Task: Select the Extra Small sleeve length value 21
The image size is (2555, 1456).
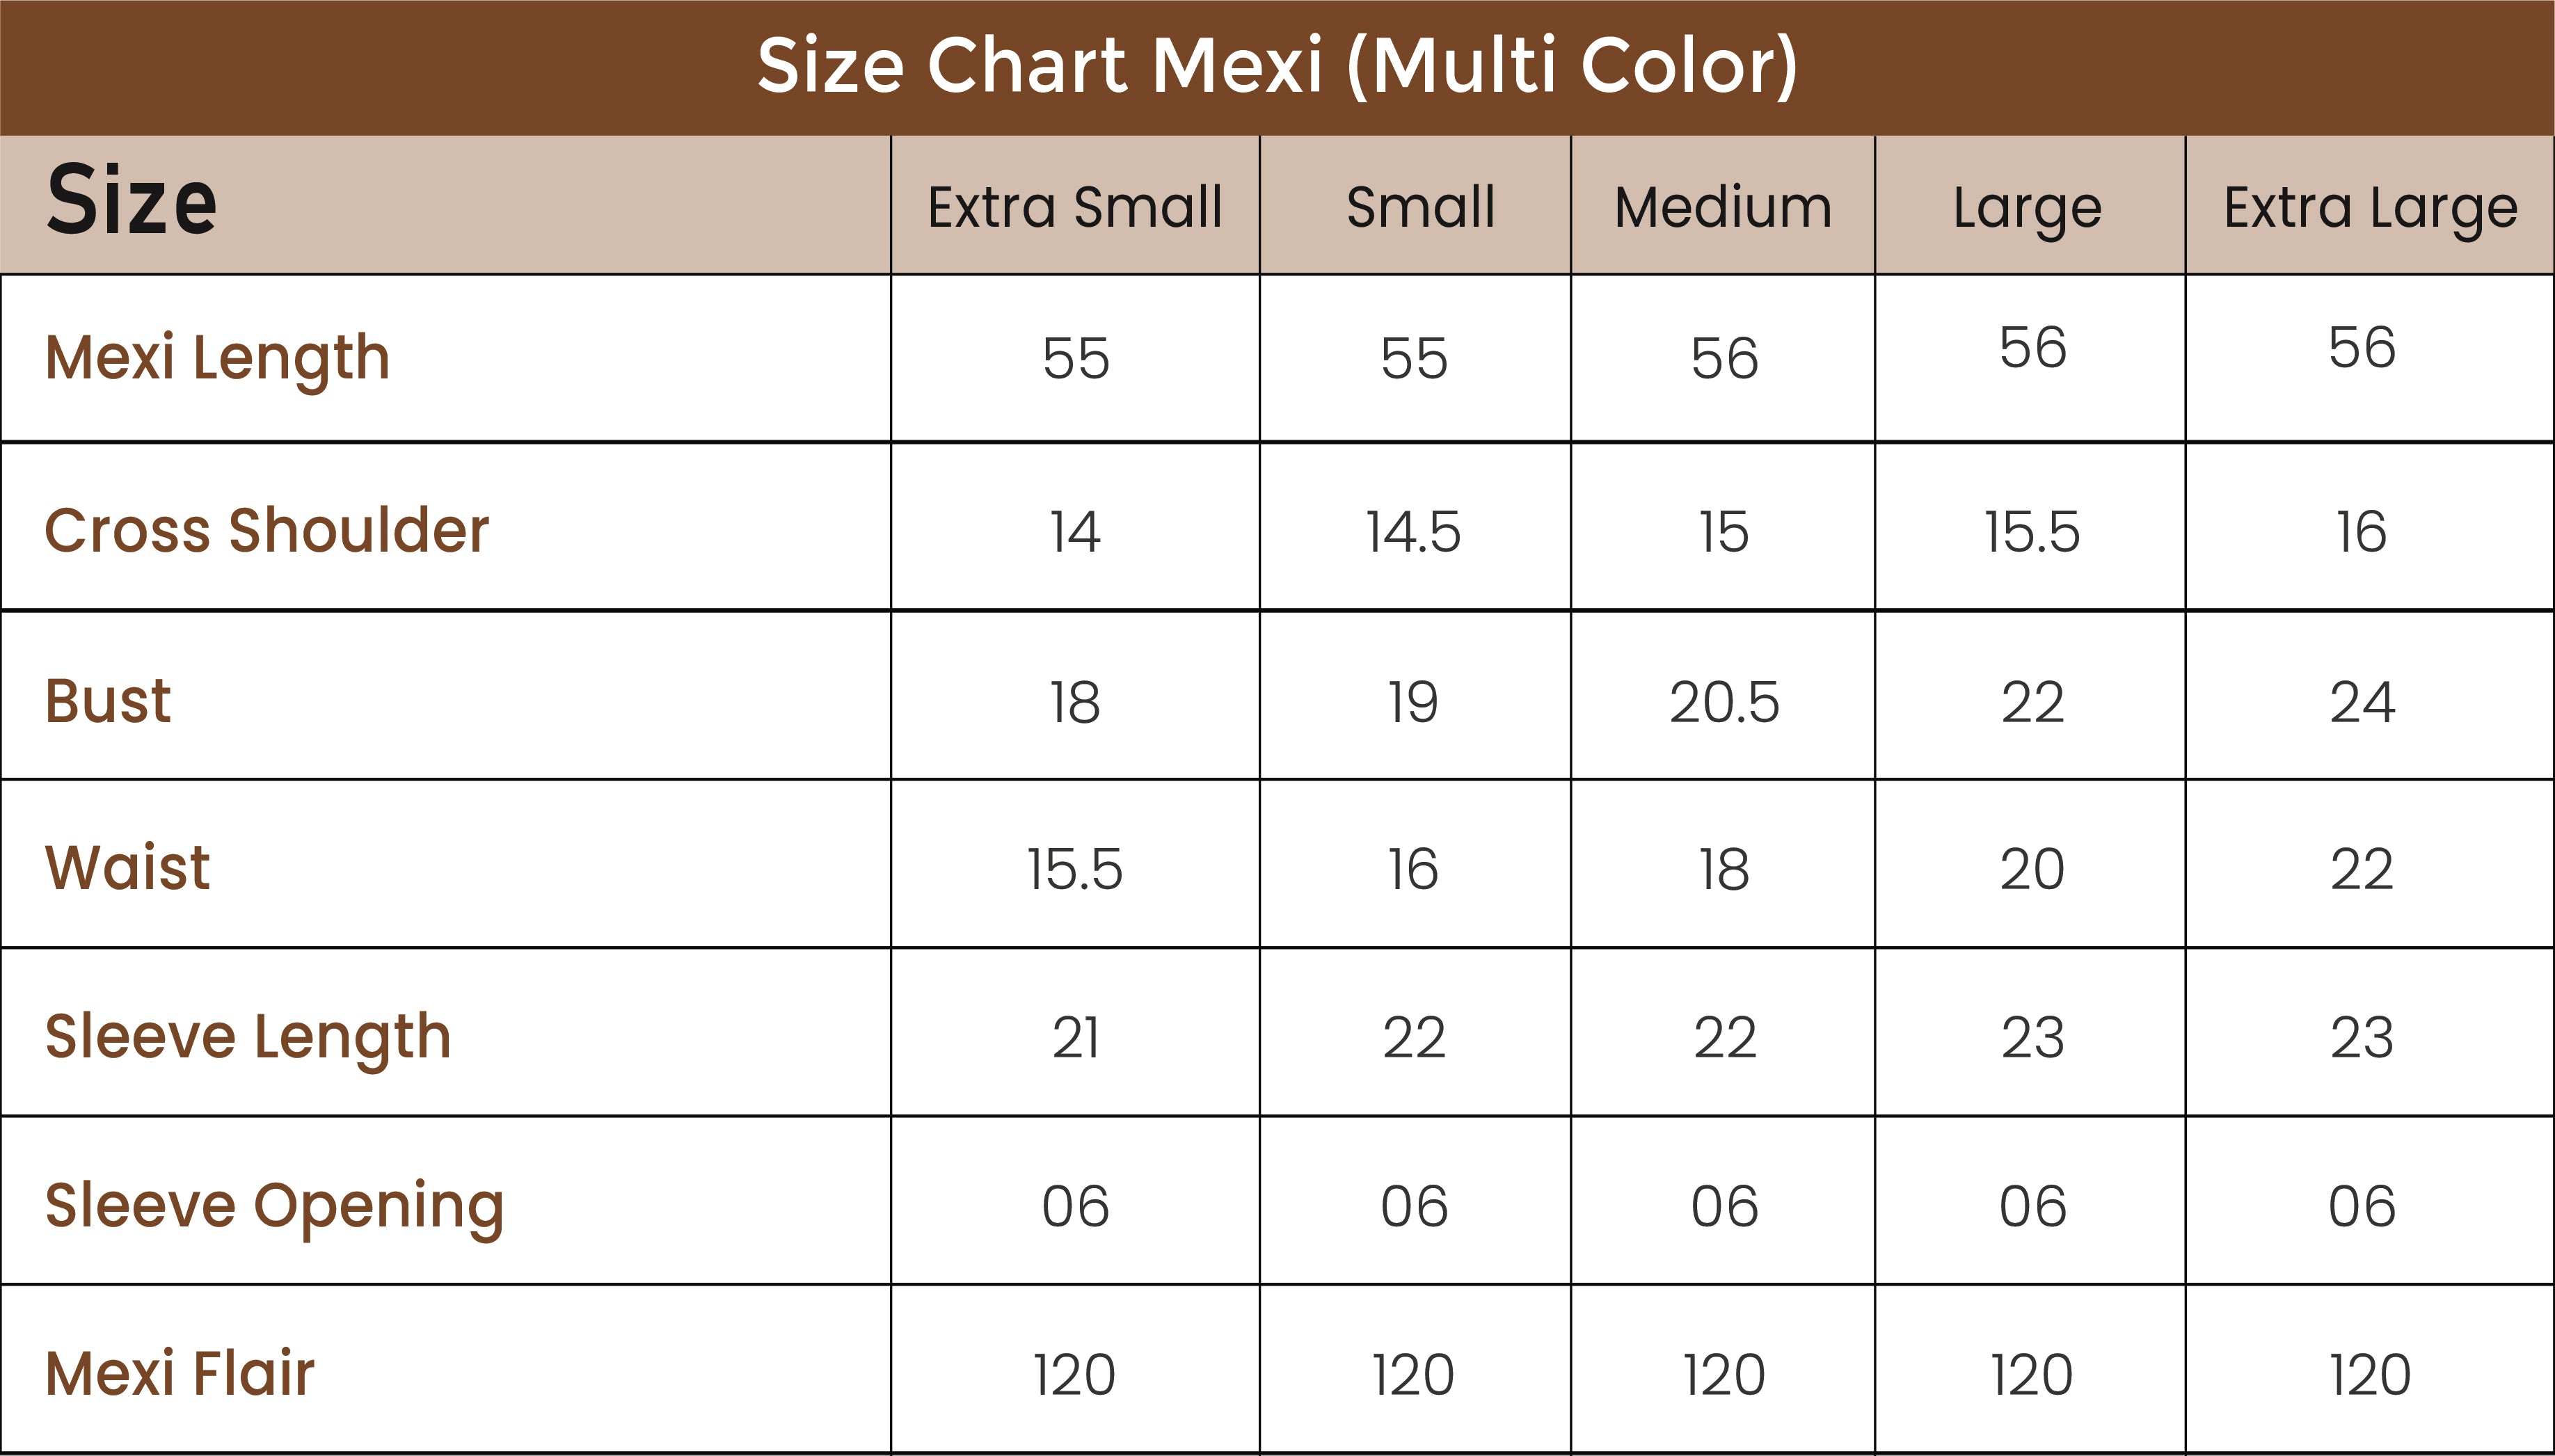Action: click(1075, 1038)
